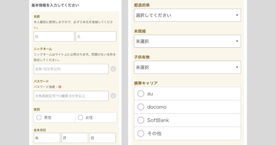This screenshot has height=145, width=276.
Task: Click the nickname validation checkmark icon
Action: point(113,69)
